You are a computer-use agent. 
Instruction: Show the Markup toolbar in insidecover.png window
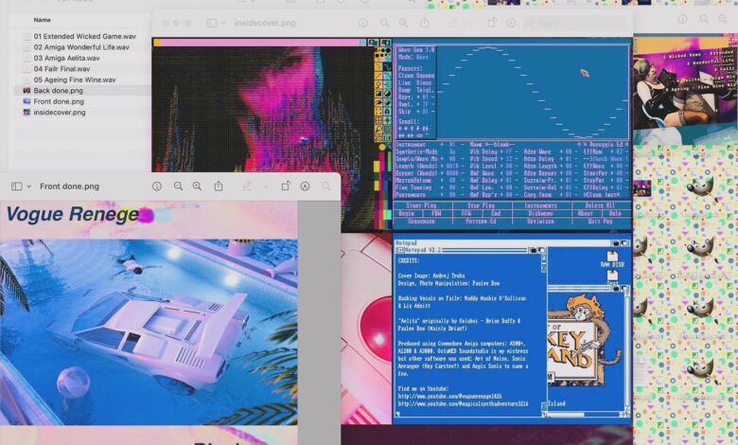(511, 23)
